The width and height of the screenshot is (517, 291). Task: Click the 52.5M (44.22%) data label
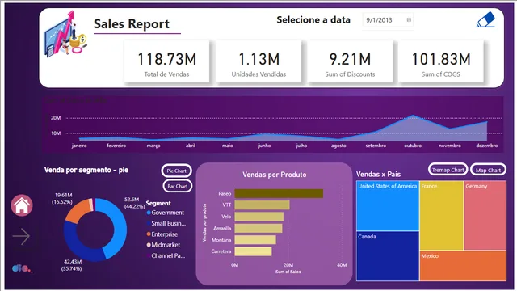[134, 203]
